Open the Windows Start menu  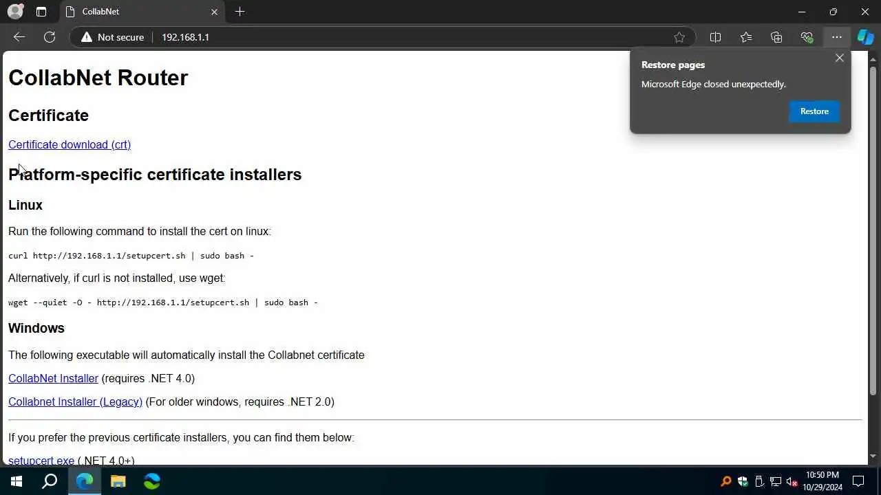17,481
